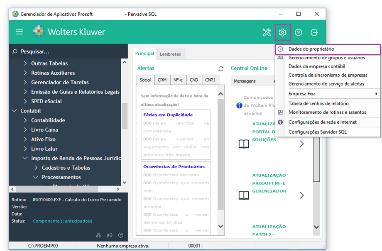Open the help question mark icon
This screenshot has width=382, height=251.
(299, 32)
